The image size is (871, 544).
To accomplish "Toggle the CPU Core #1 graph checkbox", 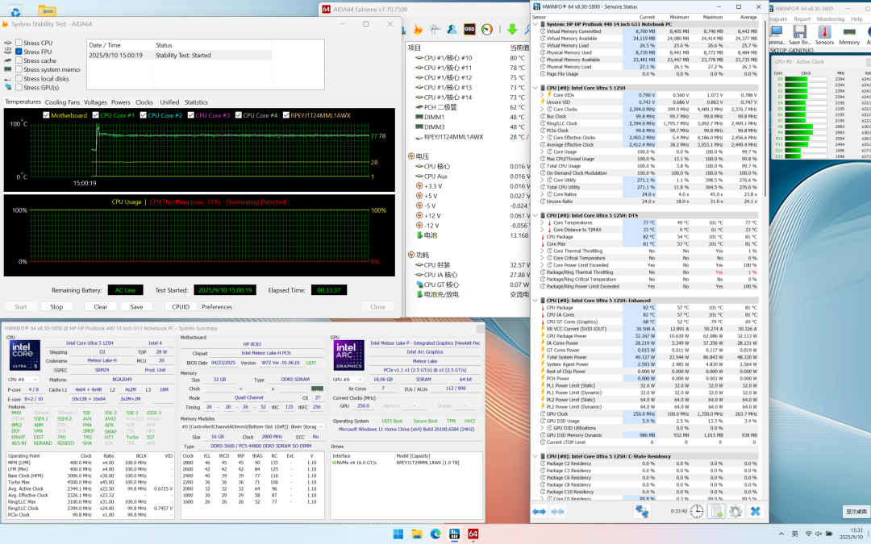I will click(95, 115).
